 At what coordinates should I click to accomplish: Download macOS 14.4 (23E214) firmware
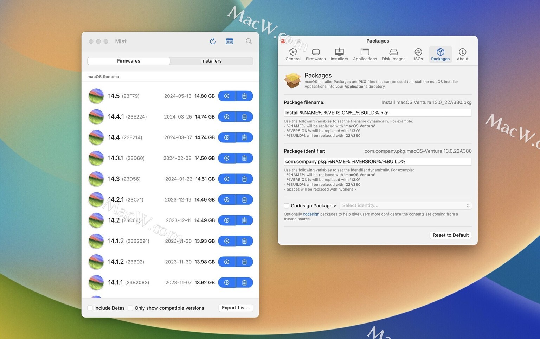click(227, 137)
